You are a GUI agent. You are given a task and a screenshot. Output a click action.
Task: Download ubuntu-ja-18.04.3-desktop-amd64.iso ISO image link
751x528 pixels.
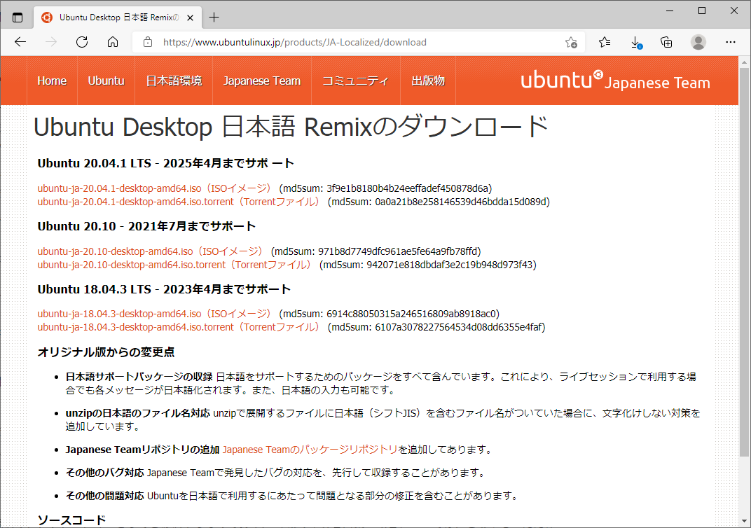pyautogui.click(x=155, y=314)
